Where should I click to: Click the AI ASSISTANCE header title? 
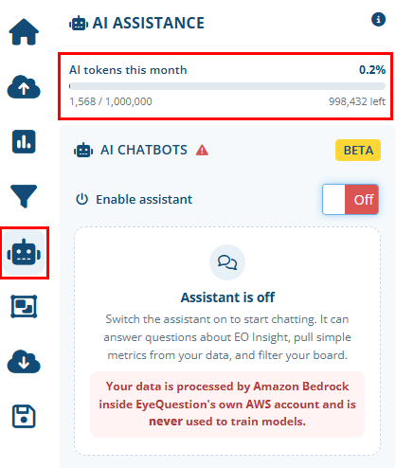[x=149, y=23]
